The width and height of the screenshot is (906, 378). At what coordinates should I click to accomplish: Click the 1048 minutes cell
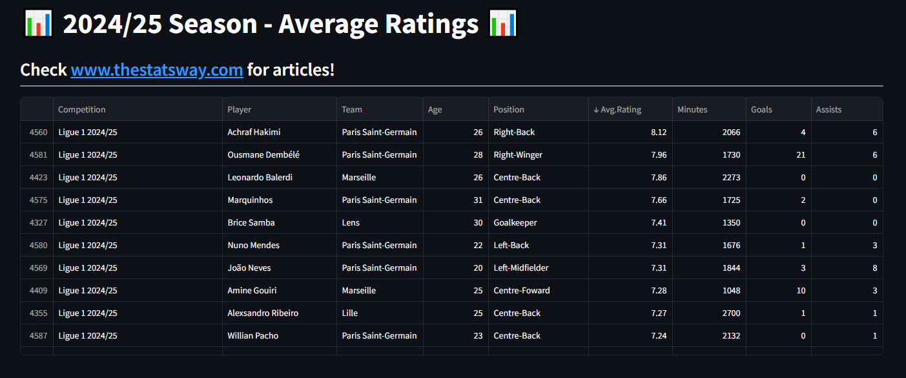pos(709,290)
